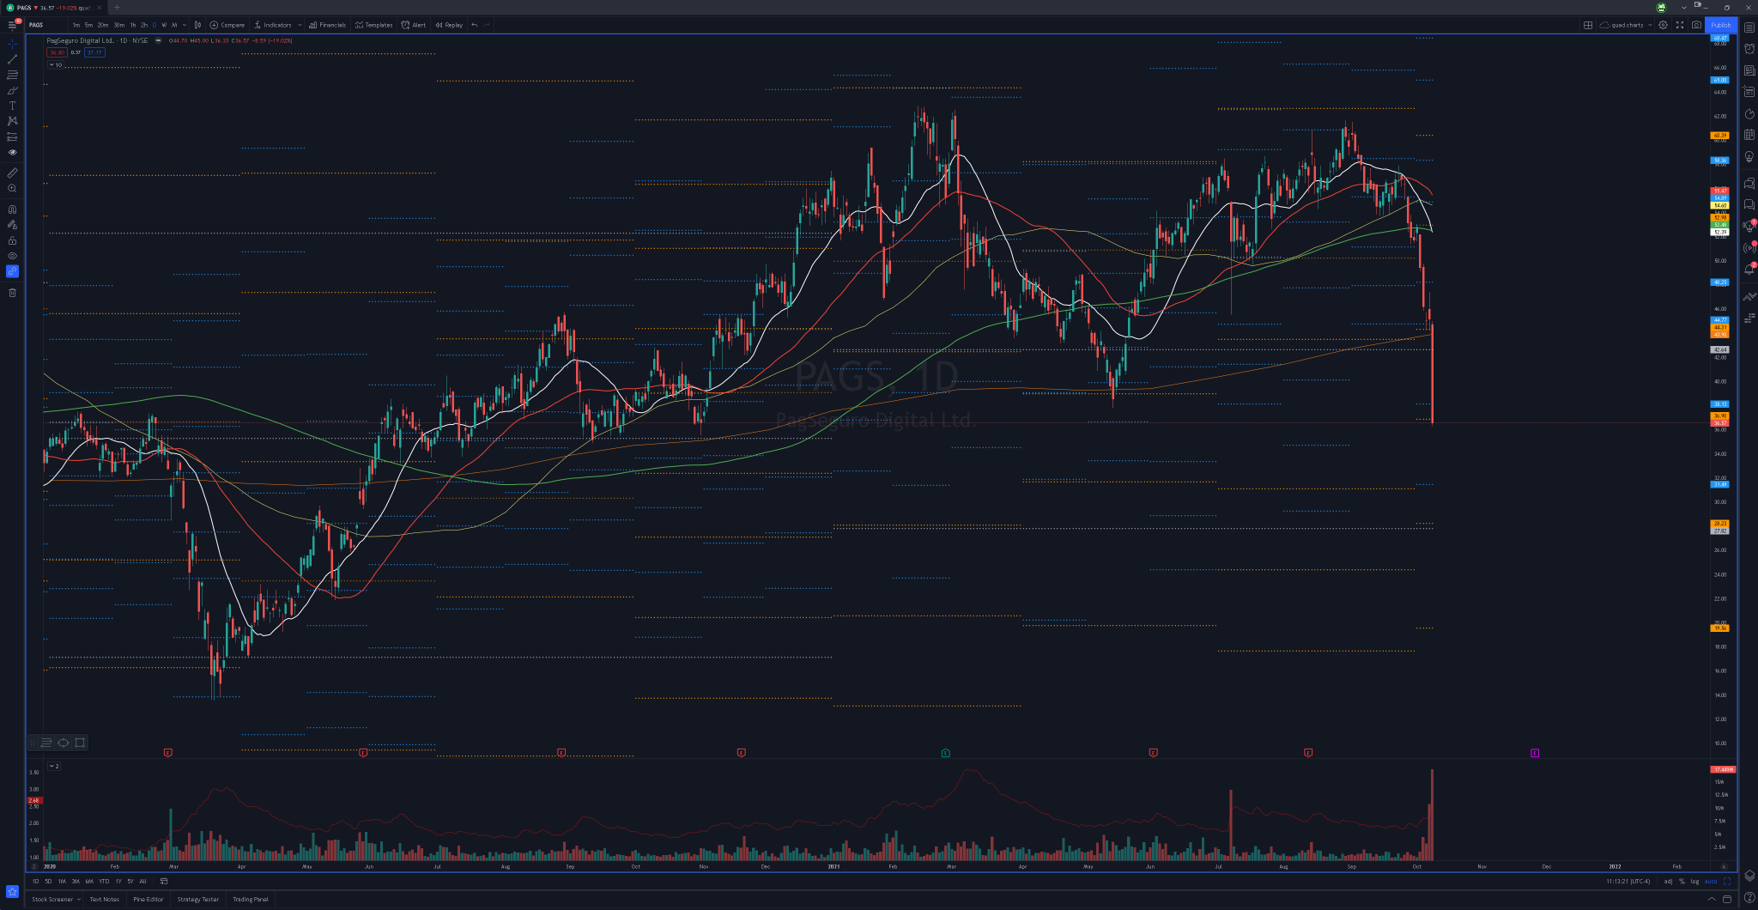1758x910 pixels.
Task: Open the Indicators dialog
Action: [273, 25]
